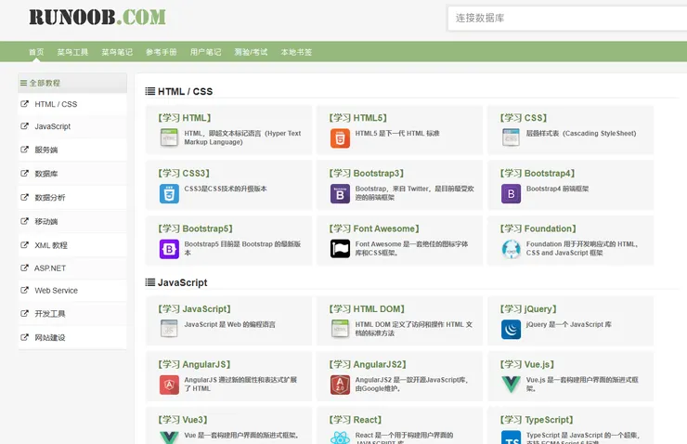This screenshot has width=687, height=444.
Task: Open the 【学习 Vue3】 tutorial title
Action: tap(183, 420)
